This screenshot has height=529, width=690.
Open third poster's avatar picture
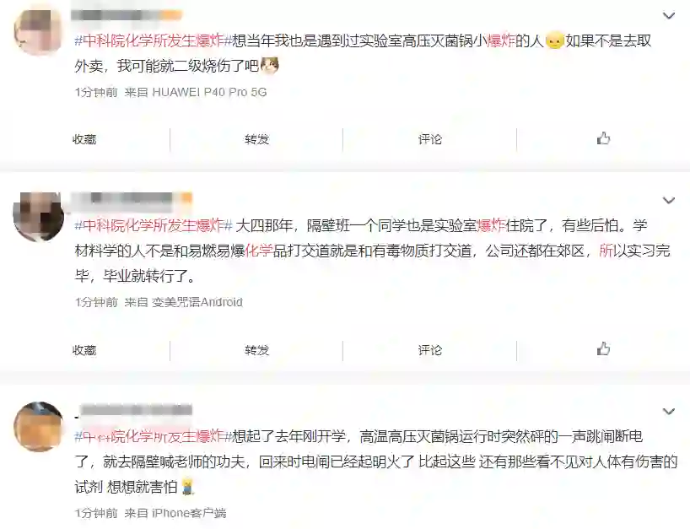coord(39,426)
